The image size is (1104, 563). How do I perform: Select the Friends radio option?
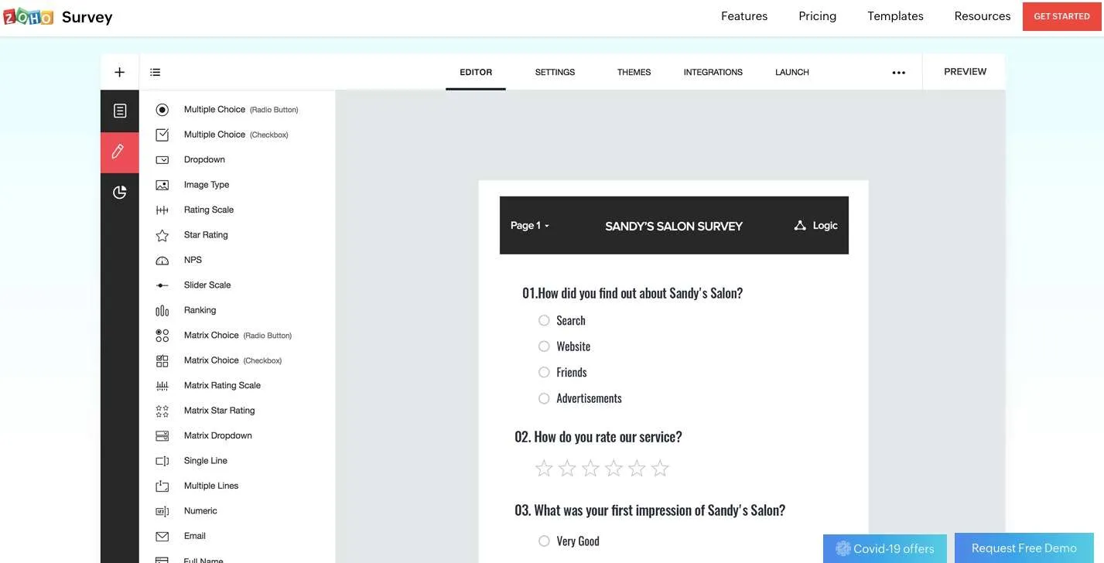click(544, 372)
